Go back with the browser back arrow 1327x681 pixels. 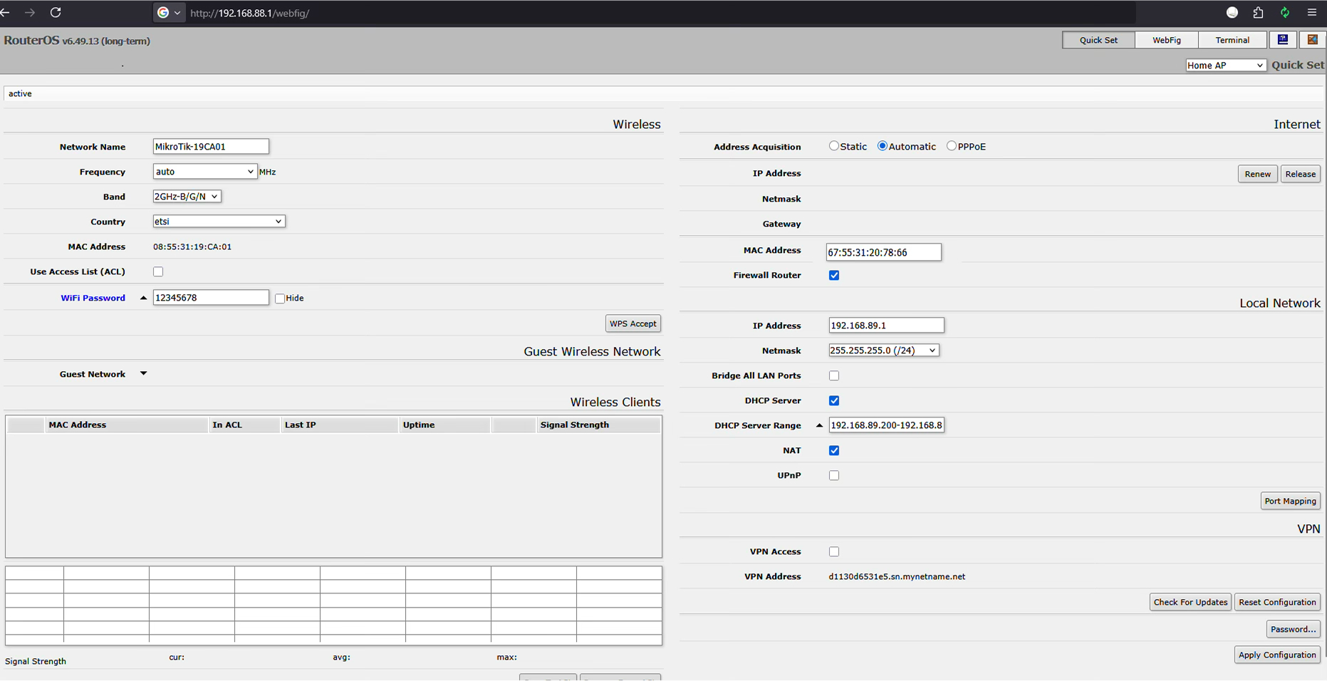6,13
